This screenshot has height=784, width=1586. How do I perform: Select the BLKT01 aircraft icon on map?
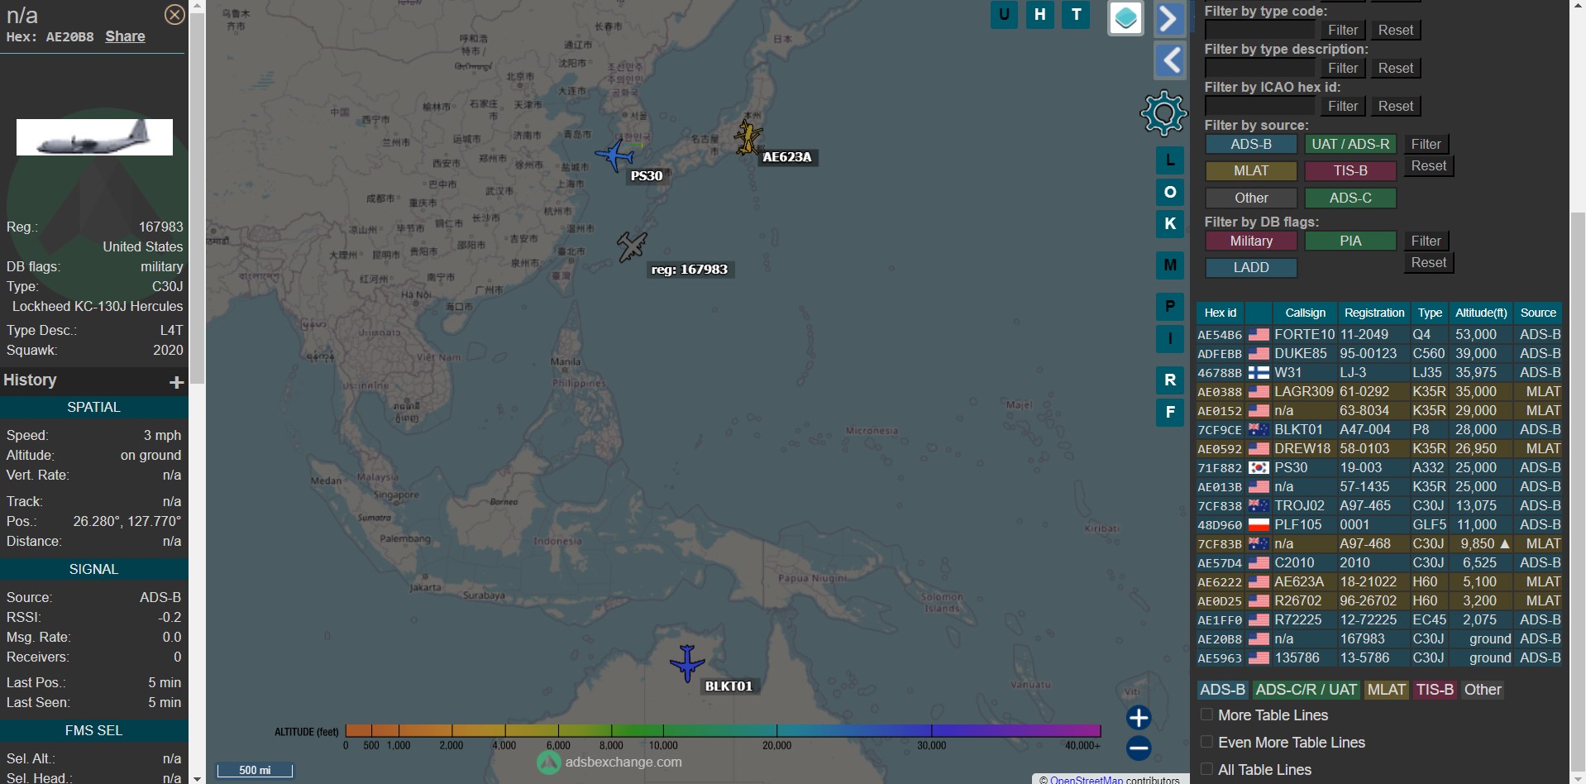(687, 663)
